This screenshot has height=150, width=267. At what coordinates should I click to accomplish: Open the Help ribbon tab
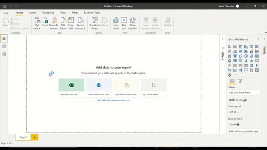[75, 12]
